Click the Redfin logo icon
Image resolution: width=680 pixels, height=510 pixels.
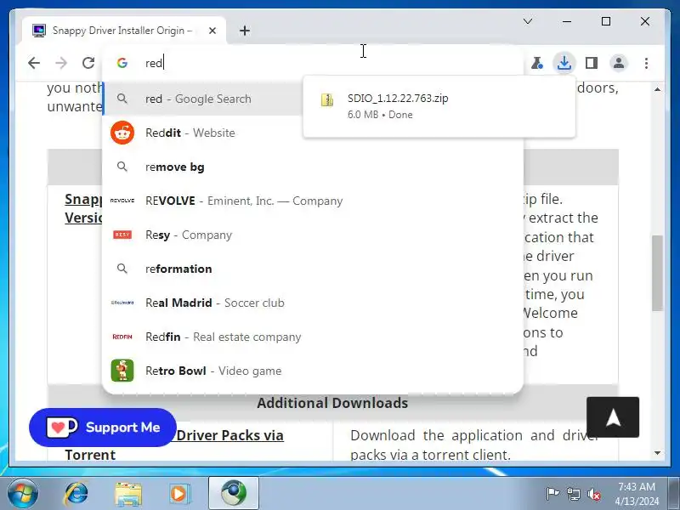click(122, 337)
